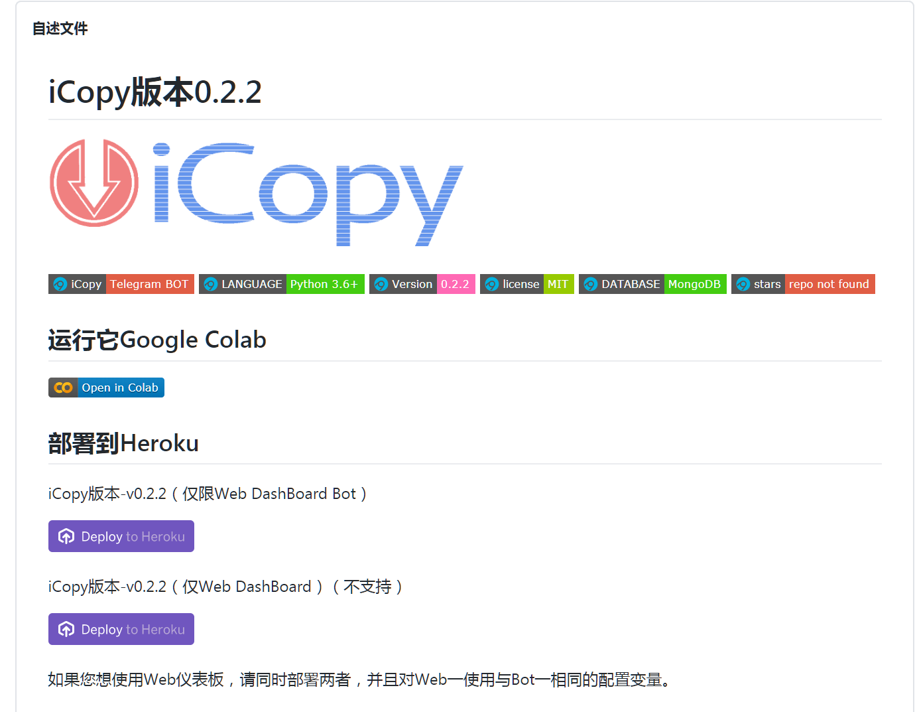Click the iCopy logo banner image

[256, 192]
